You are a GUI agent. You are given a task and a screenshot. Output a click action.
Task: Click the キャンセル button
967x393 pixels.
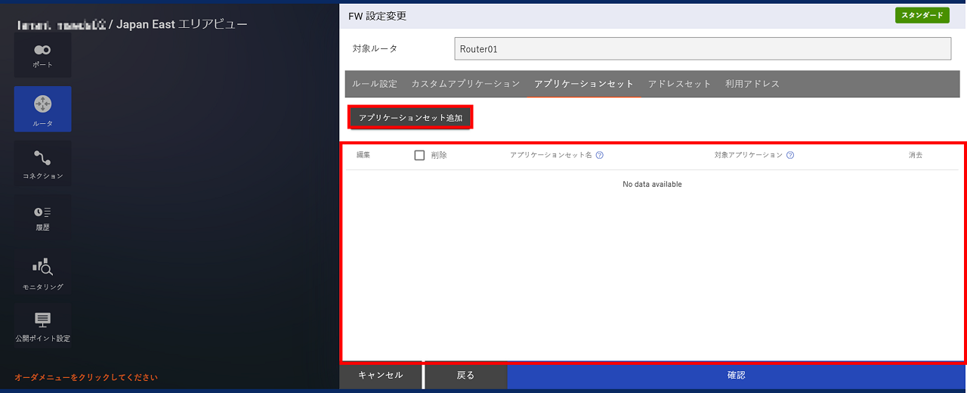pos(381,375)
